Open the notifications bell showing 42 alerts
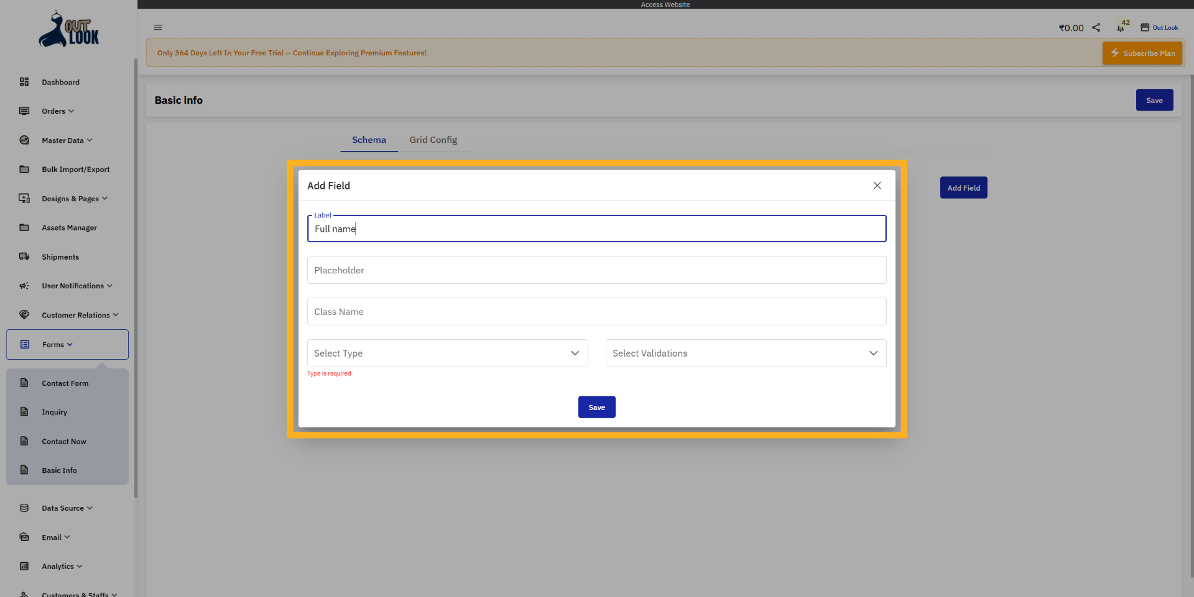The height and width of the screenshot is (597, 1194). (x=1121, y=27)
